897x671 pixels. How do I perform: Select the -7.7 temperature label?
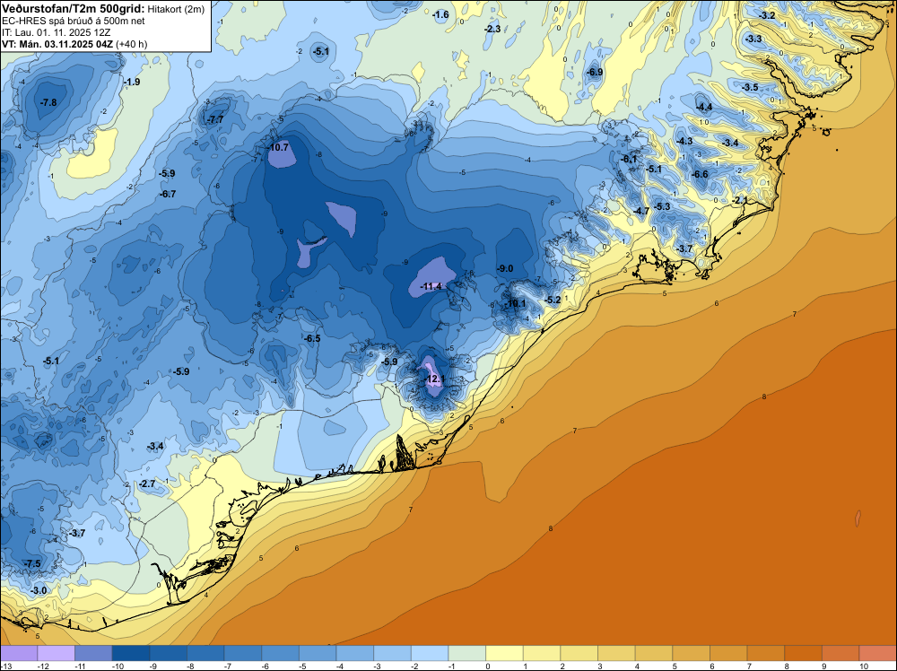215,119
